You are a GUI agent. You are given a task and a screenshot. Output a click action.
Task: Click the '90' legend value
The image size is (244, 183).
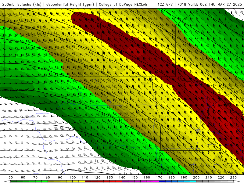click(60, 178)
